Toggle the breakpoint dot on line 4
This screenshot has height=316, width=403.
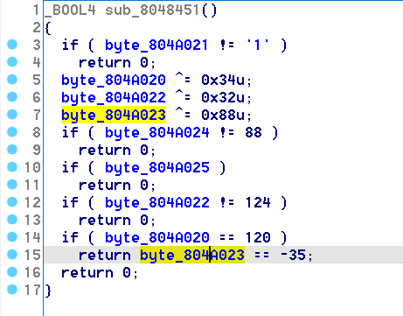click(12, 62)
